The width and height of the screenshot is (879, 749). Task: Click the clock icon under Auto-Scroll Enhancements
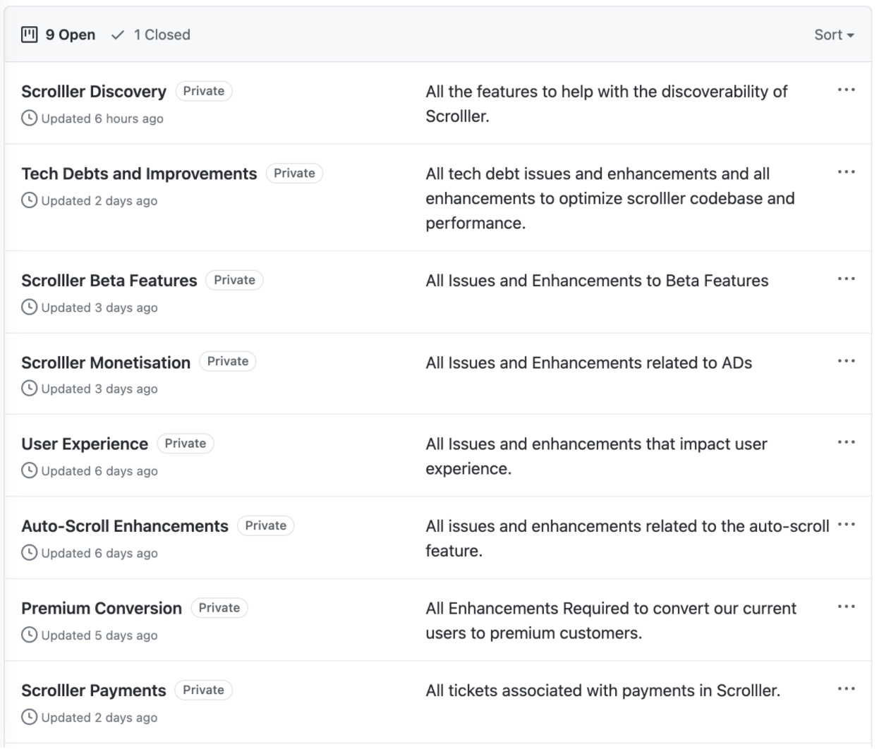pos(29,554)
